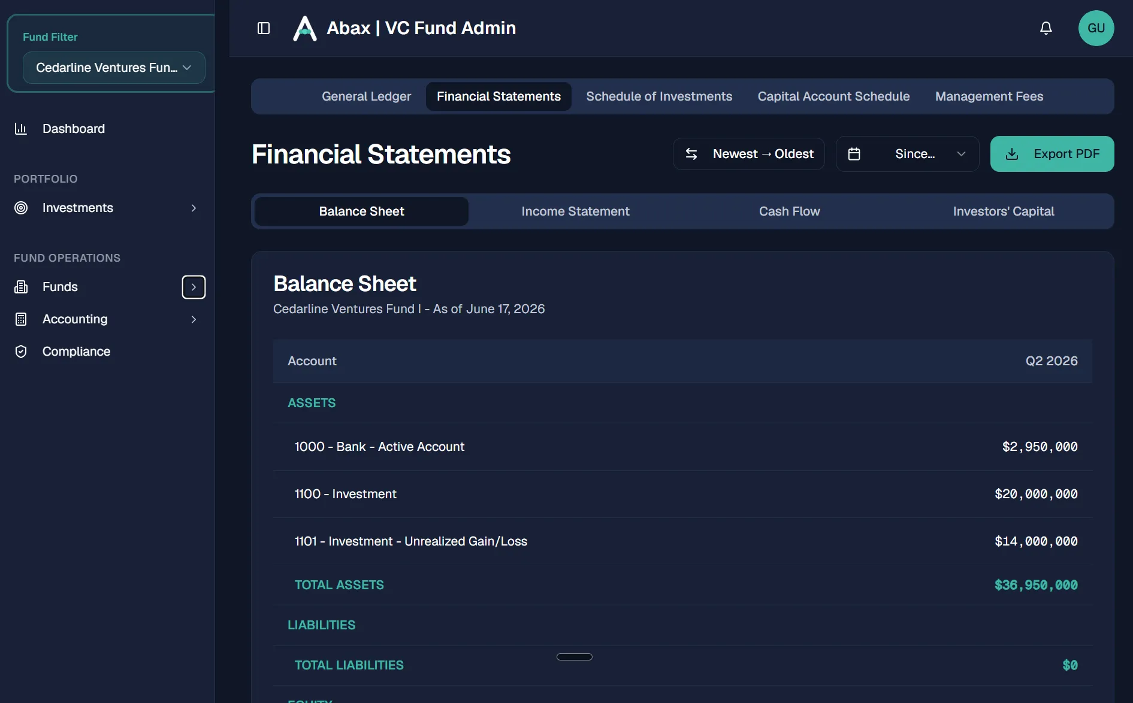Select the Financial Statements tab

pos(498,96)
